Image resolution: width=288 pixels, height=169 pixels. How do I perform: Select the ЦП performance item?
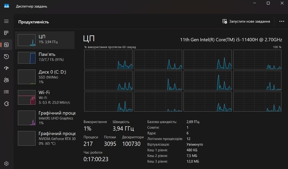pos(45,40)
